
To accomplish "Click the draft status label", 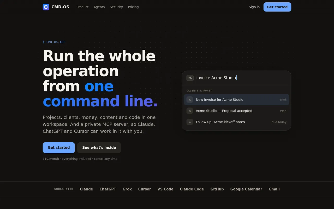I will (x=283, y=100).
